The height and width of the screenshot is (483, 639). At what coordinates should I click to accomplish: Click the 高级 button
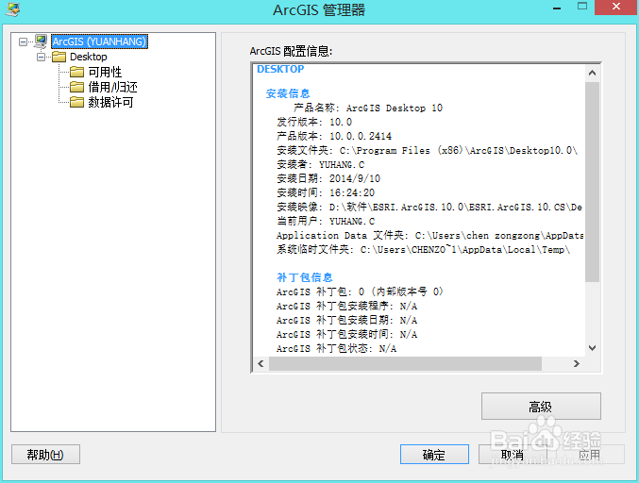point(541,406)
